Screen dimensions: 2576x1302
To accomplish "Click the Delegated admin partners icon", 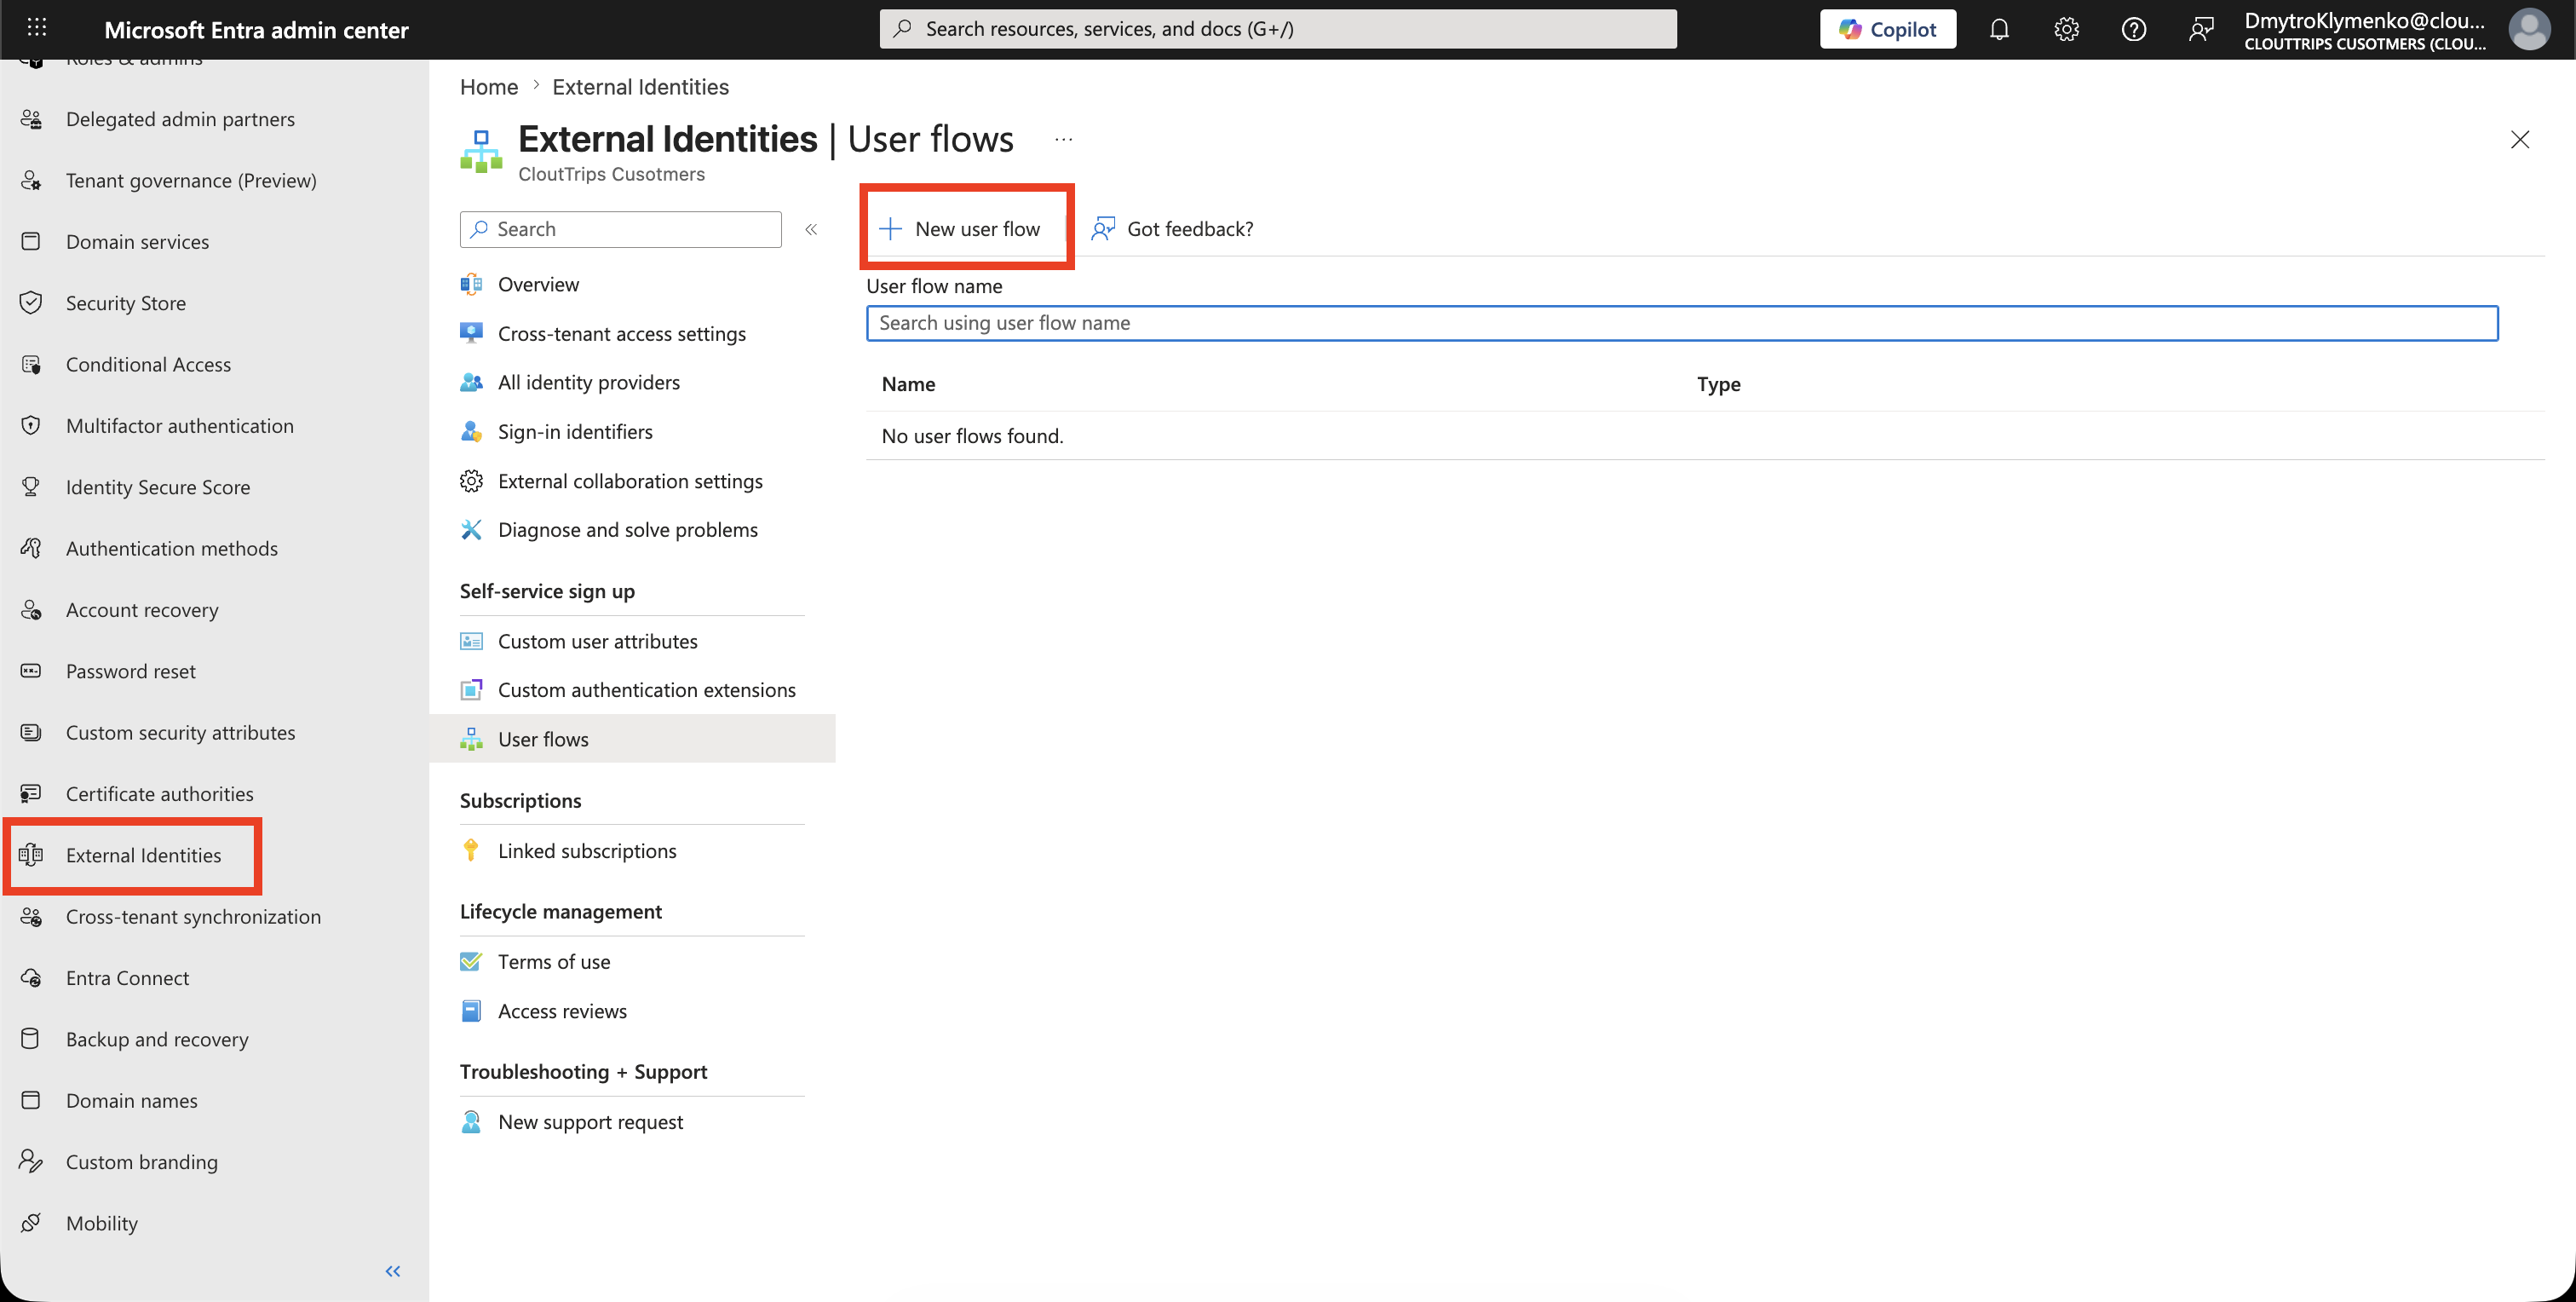I will (31, 119).
